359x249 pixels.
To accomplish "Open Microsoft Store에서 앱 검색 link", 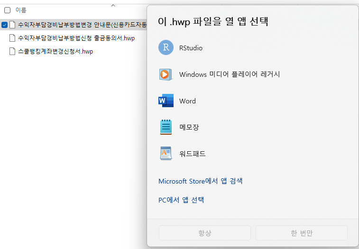I will pyautogui.click(x=200, y=181).
